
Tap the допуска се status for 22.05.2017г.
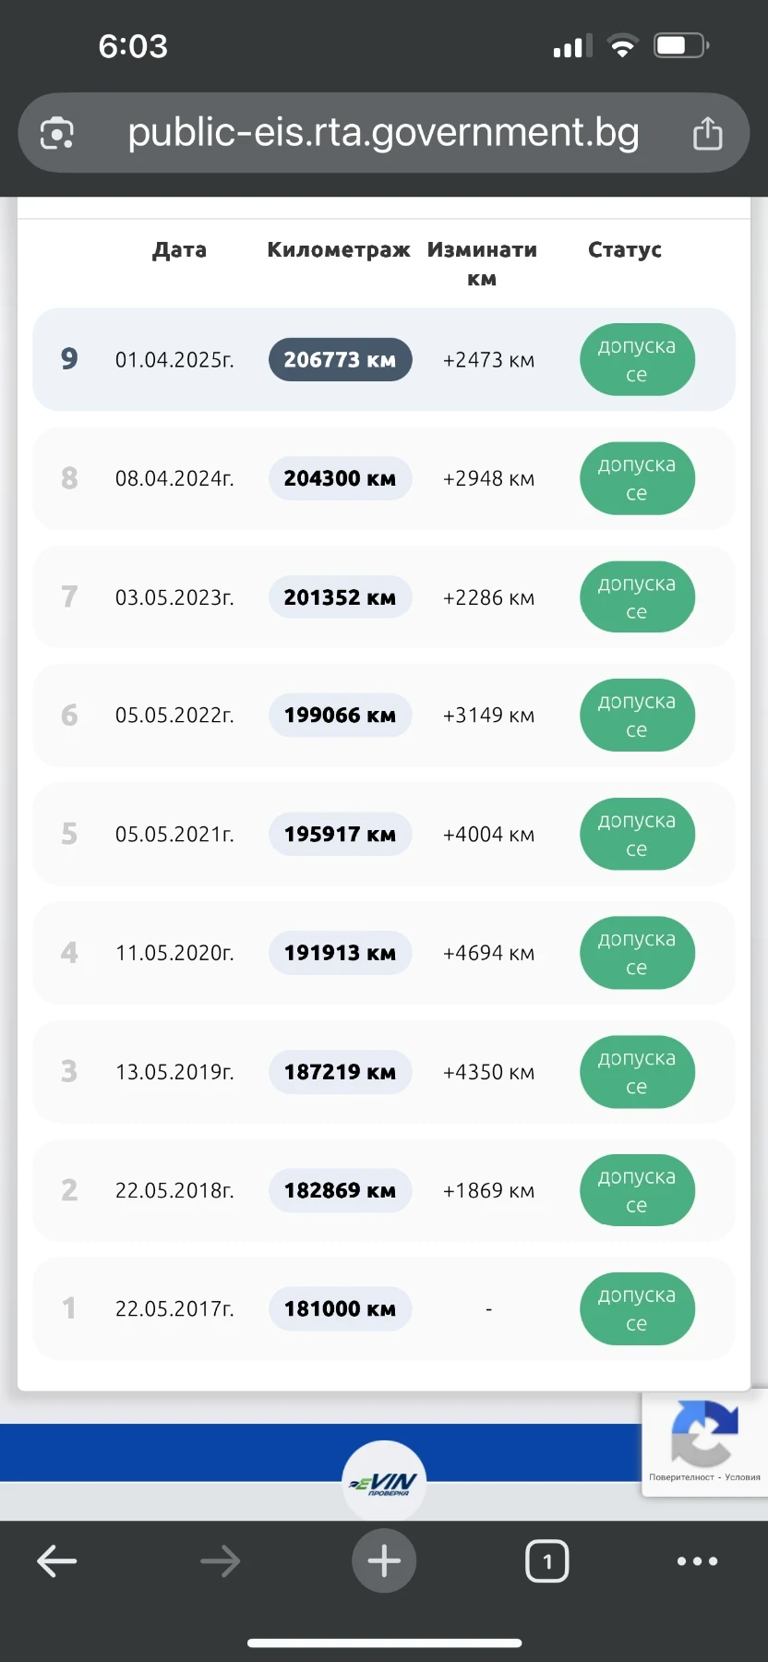pyautogui.click(x=637, y=1309)
